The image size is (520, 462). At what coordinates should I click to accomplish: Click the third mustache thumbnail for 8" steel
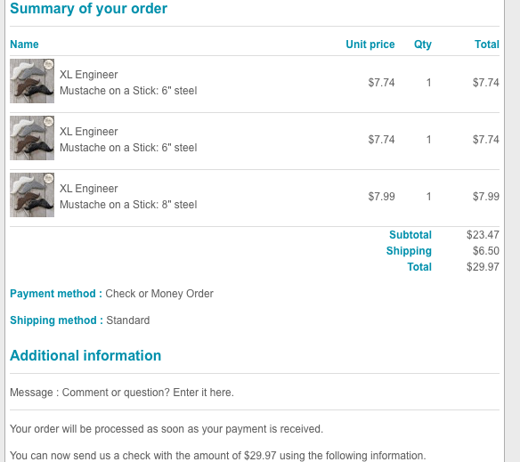coord(32,195)
